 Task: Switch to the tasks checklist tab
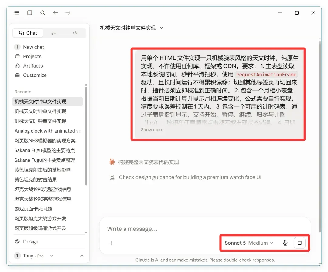pos(54,33)
